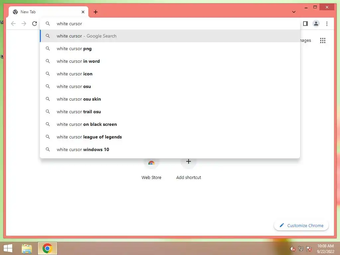The height and width of the screenshot is (255, 340).
Task: Maximize the Chrome window
Action: click(315, 7)
